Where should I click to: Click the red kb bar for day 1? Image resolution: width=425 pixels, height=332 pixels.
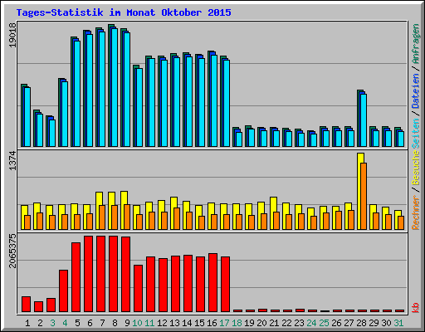click(x=26, y=304)
